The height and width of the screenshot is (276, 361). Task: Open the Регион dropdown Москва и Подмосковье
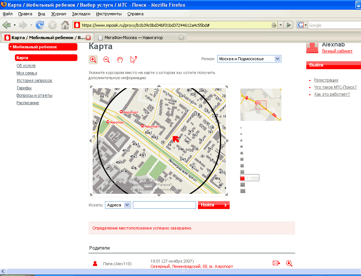click(x=249, y=59)
